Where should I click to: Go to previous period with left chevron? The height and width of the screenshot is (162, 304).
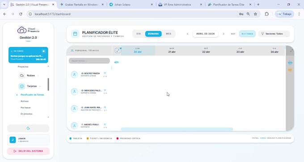[187, 34]
